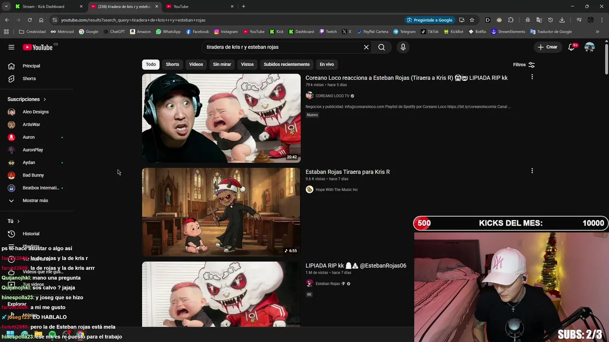Screen dimensions: 609x342
Task: Open the bookmarks apps grid icon
Action: pos(6,32)
